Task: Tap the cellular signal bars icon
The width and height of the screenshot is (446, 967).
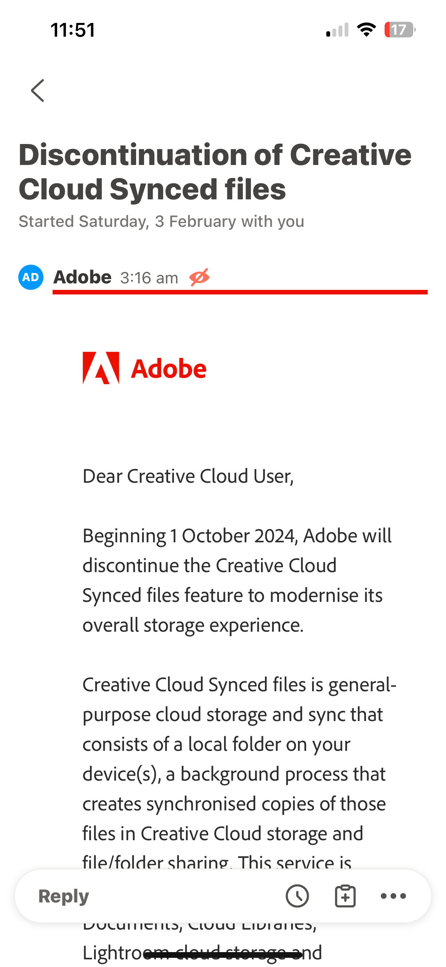Action: pos(338,30)
